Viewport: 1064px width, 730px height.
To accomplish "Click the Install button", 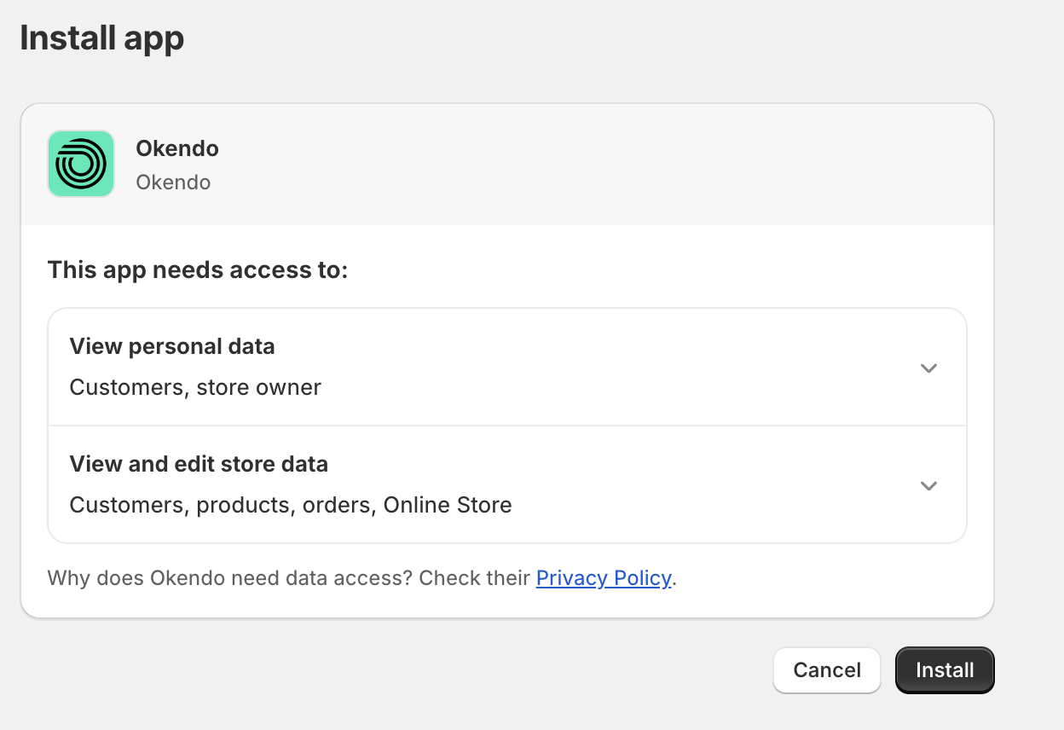I will click(x=945, y=670).
